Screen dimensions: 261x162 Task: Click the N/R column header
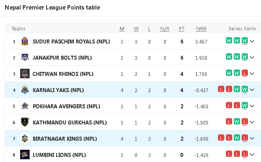point(165,29)
